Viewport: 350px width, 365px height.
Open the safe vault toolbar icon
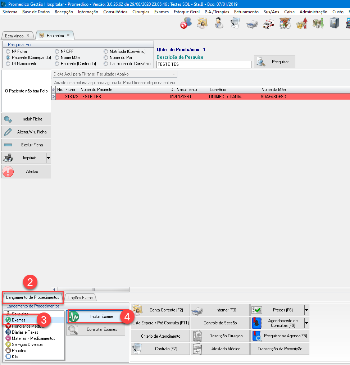tap(335, 24)
